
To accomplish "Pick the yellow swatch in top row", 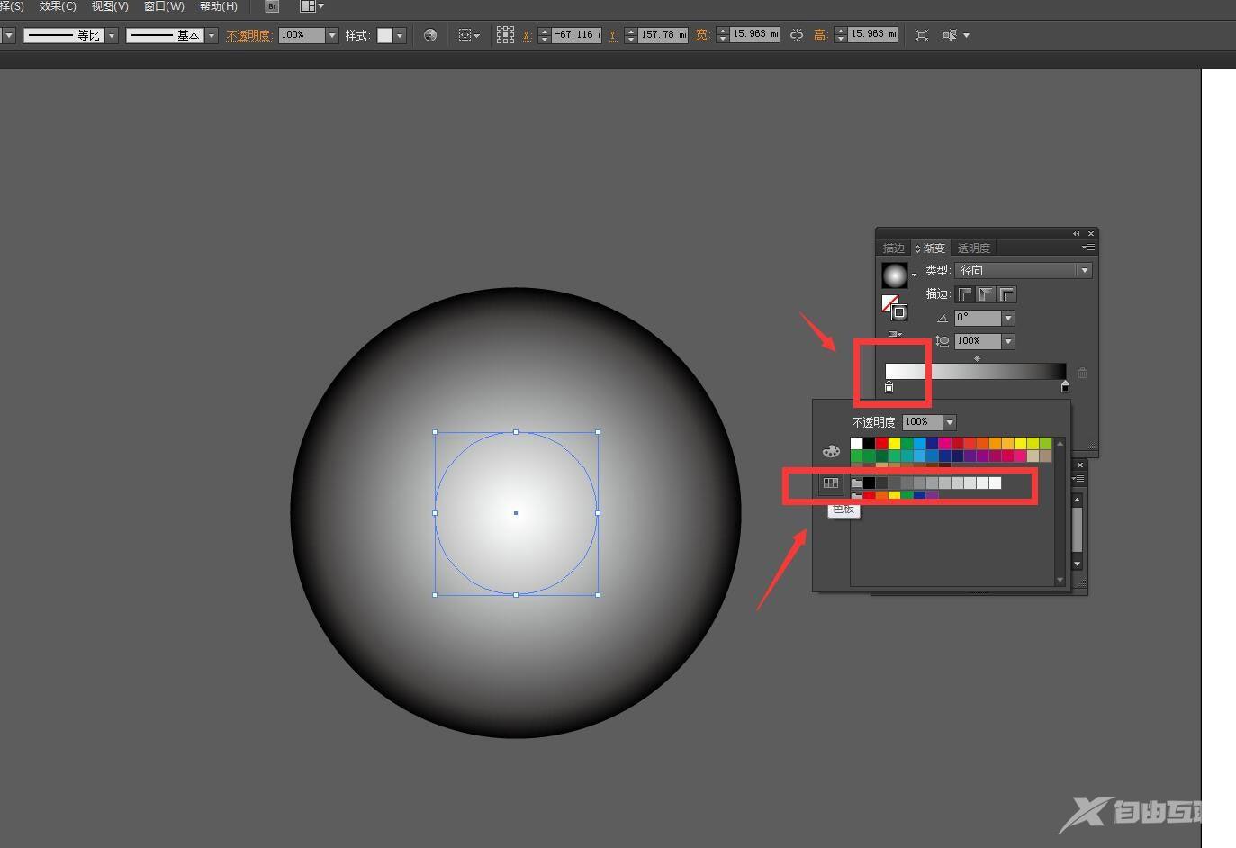I will [x=895, y=444].
